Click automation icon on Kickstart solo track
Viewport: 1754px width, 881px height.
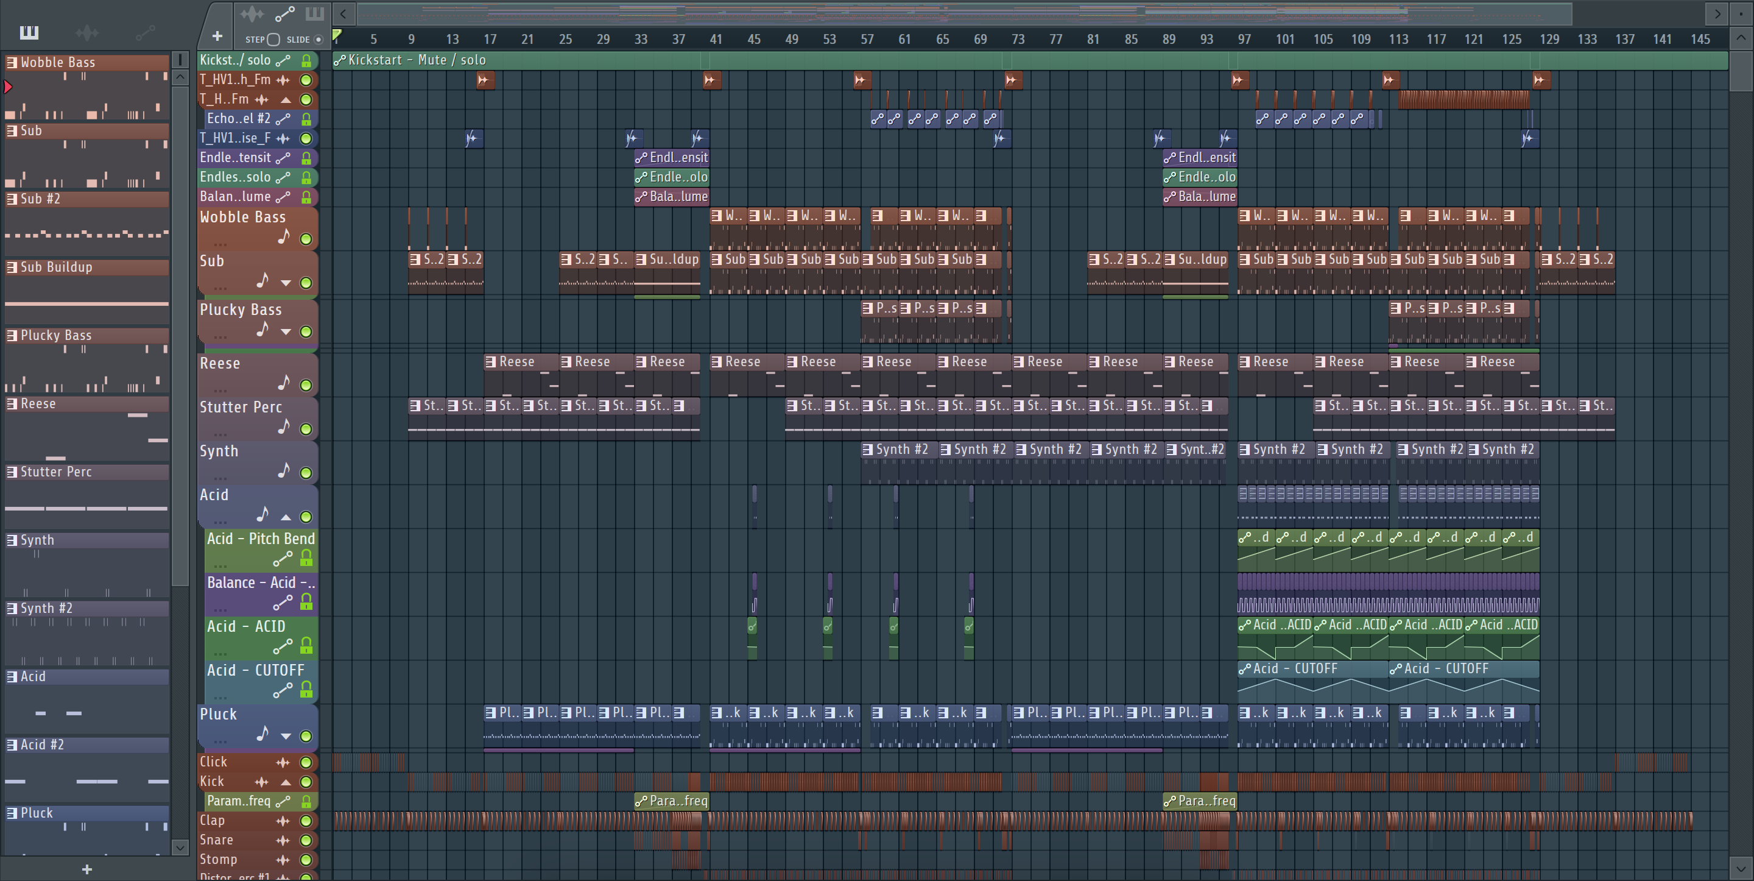coord(283,61)
